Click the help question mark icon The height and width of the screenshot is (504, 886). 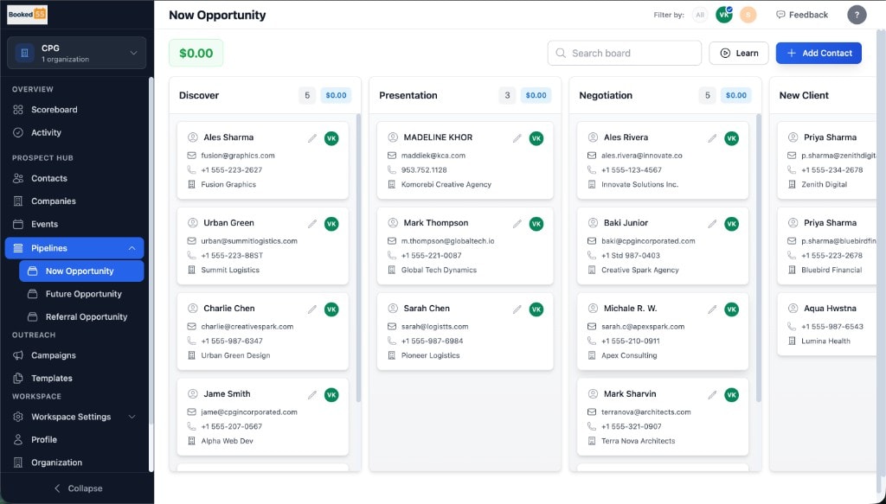tap(857, 16)
